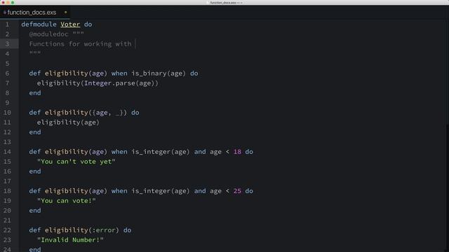Place cursor after "Functions for working with"
The width and height of the screenshot is (449, 252).
click(135, 44)
